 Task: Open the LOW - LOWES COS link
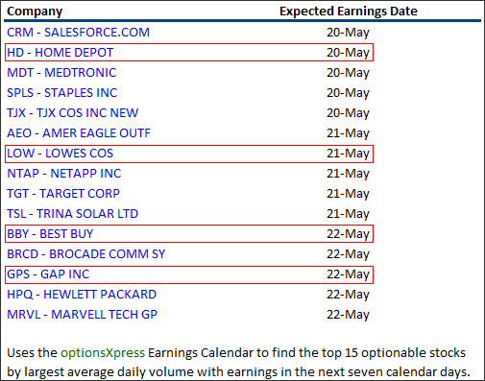pyautogui.click(x=61, y=154)
